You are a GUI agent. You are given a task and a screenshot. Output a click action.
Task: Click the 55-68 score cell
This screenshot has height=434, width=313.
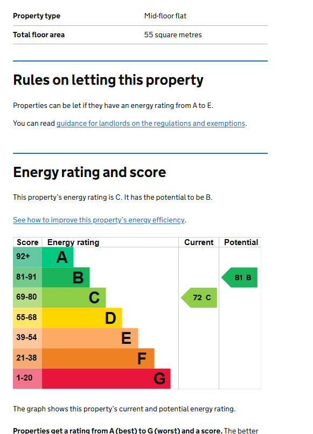(x=27, y=318)
